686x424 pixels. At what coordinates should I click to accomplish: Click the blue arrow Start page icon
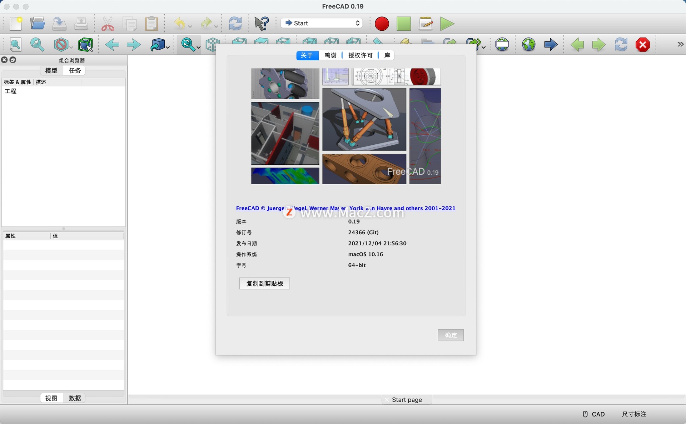point(551,45)
